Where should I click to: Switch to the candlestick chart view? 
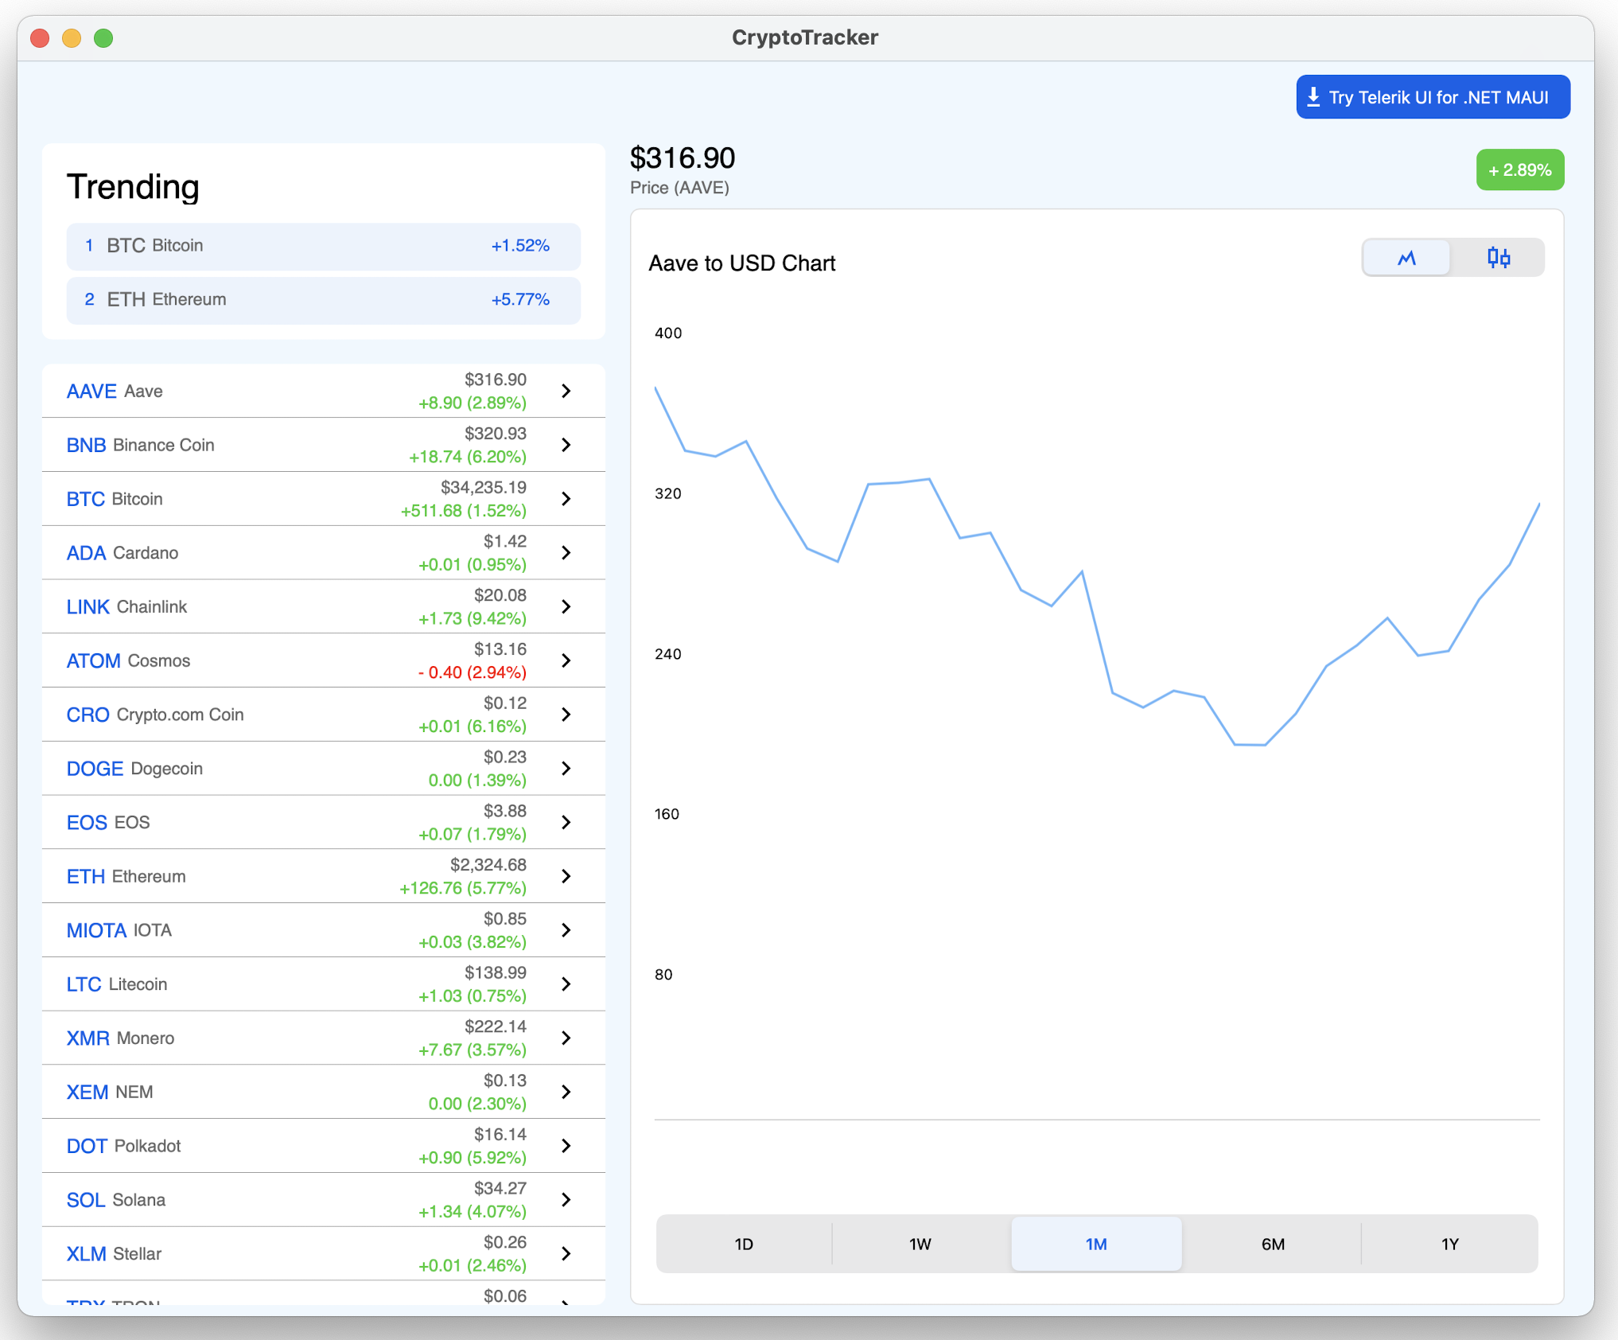click(x=1498, y=258)
